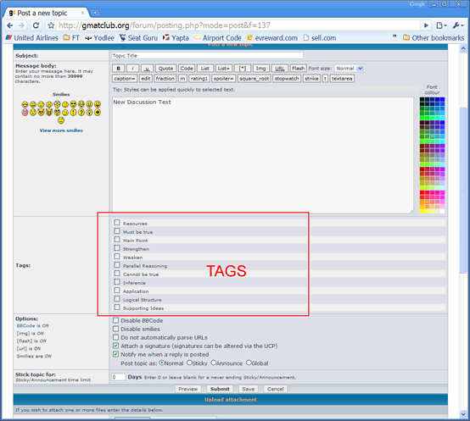Viewport: 470px width, 421px height.
Task: Click the Submit button
Action: pos(220,389)
